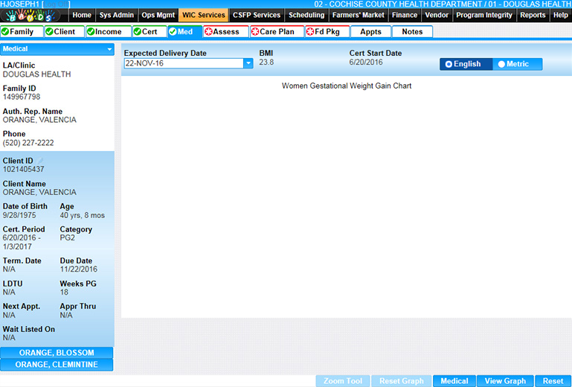The height and width of the screenshot is (387, 572).
Task: Expand the Medical sidebar dropdown
Action: click(110, 49)
